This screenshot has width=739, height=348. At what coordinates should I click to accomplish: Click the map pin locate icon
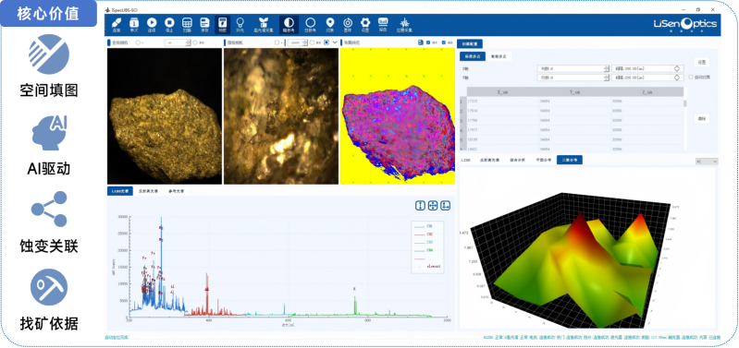coord(330,22)
